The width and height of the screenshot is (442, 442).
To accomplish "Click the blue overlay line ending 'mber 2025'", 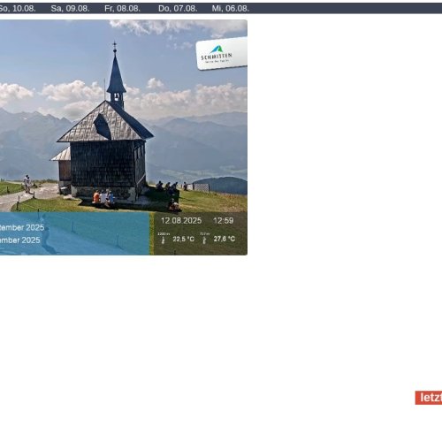I will click(x=20, y=240).
